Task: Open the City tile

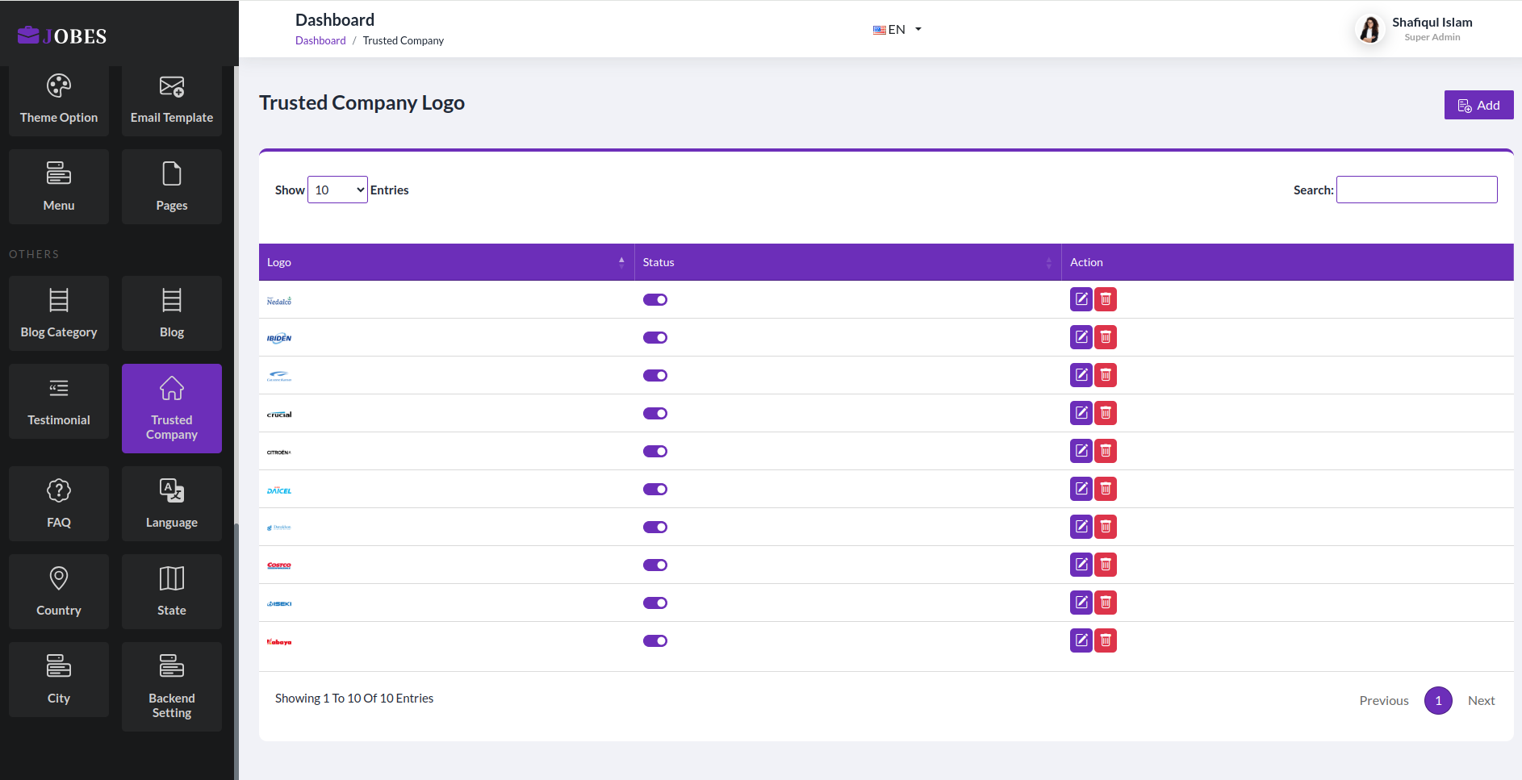Action: tap(59, 679)
